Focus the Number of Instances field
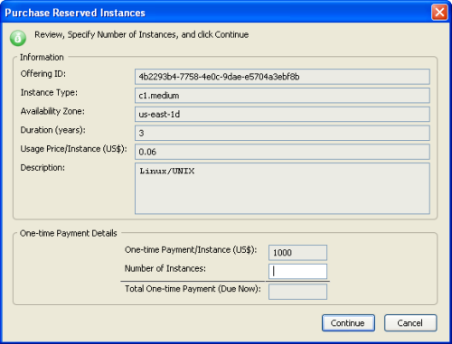The image size is (452, 344). click(x=297, y=272)
